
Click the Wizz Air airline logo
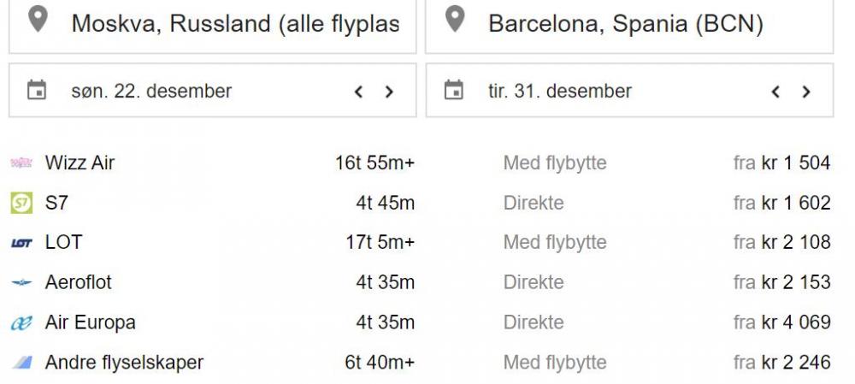coord(21,162)
